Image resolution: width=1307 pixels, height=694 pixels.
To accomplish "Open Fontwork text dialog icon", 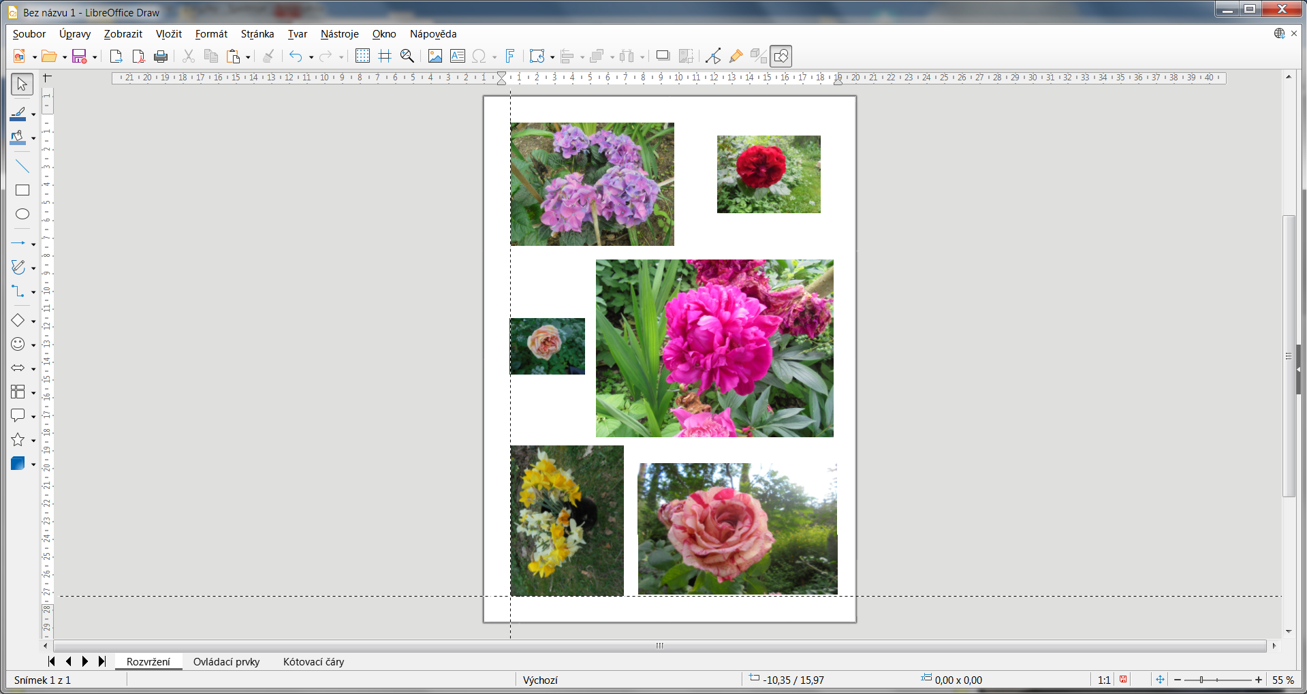I will (x=510, y=57).
